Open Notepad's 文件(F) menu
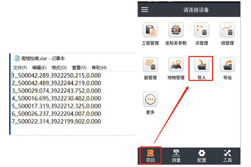Screen dimensions: 251x167 tap(20, 68)
